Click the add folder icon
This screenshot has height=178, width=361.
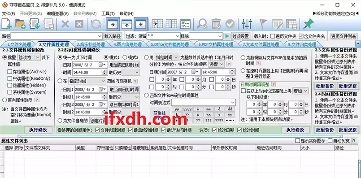tap(20, 24)
